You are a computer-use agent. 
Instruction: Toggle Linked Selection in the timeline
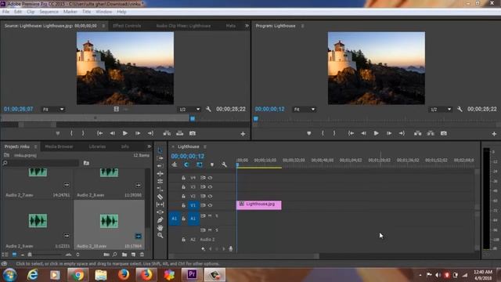pyautogui.click(x=200, y=164)
